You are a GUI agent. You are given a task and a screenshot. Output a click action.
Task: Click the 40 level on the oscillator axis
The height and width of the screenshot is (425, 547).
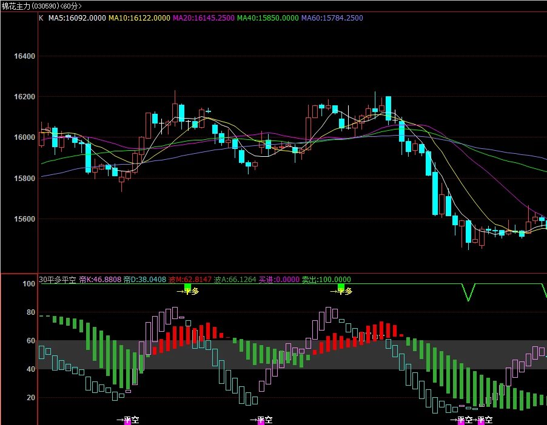pos(31,369)
